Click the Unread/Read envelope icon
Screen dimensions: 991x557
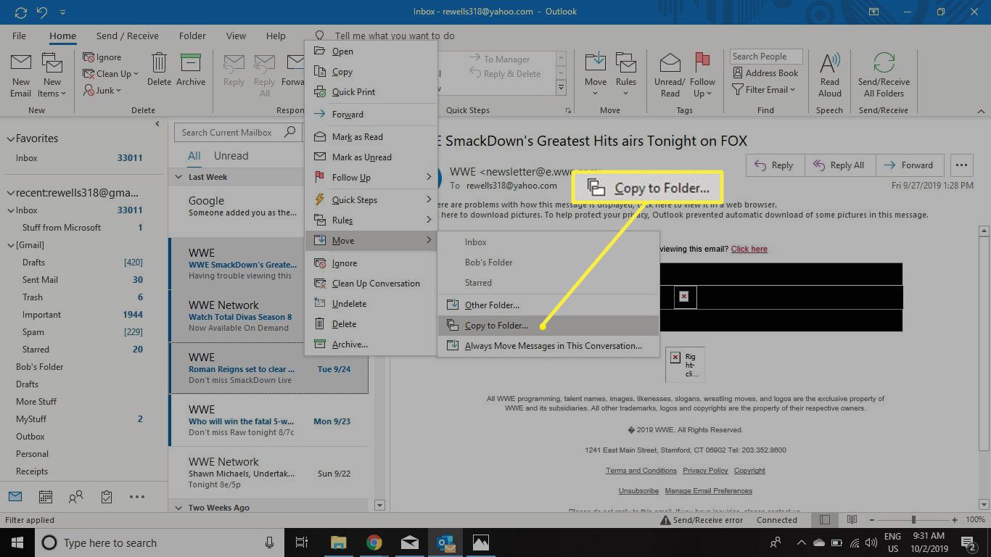(x=670, y=63)
